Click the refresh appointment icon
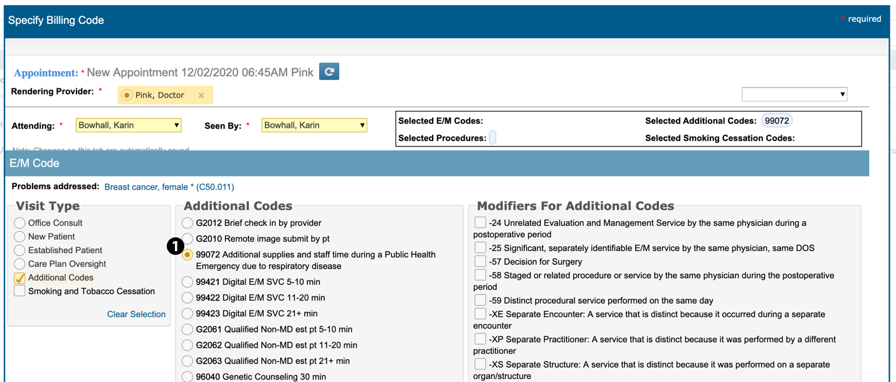Image resolution: width=896 pixels, height=382 pixels. pos(329,71)
